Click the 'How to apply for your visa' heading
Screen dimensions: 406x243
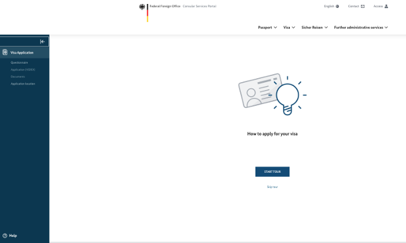coord(273,134)
